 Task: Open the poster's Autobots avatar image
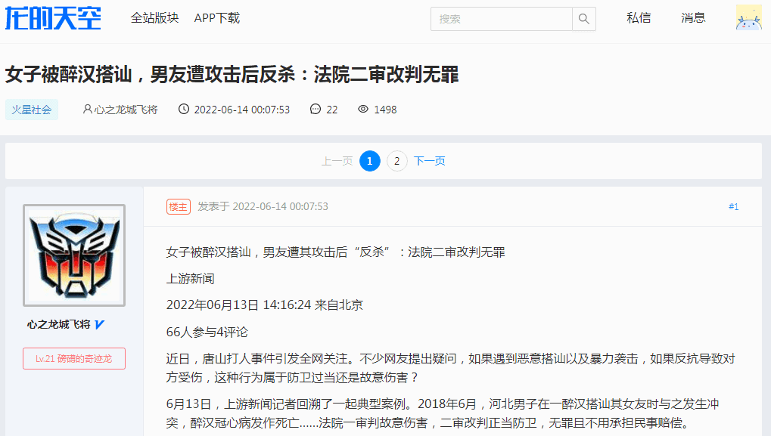(74, 255)
